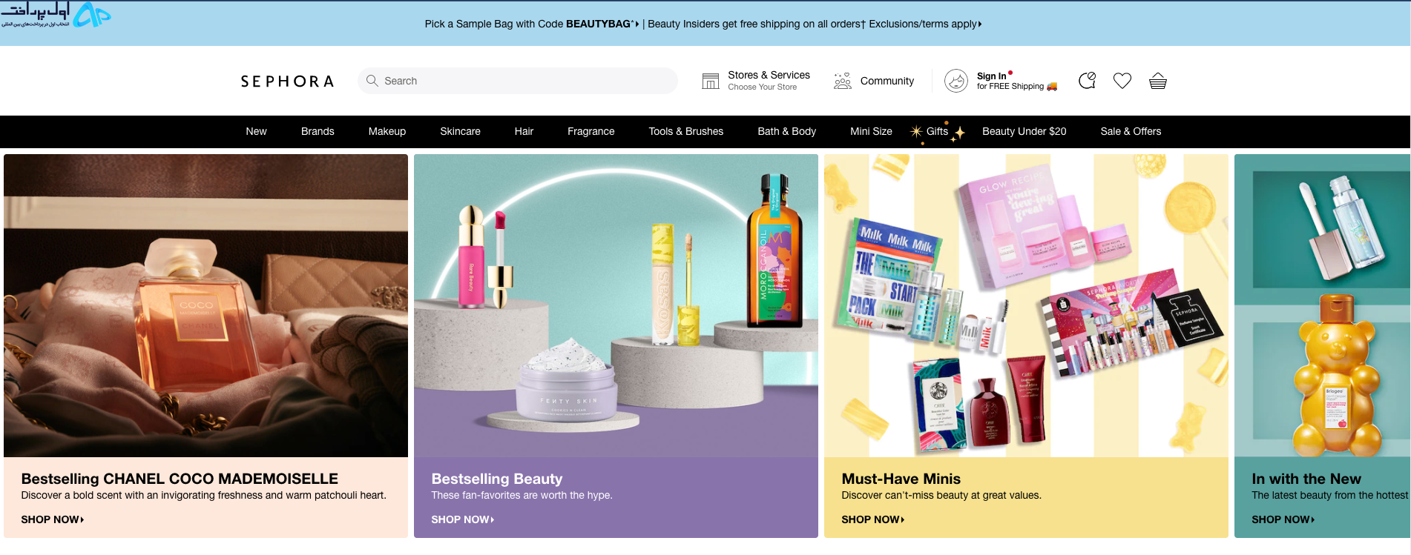Viewport: 1411px width, 555px height.
Task: Click the BEAUTYBAG sample bag promo link
Action: click(x=532, y=24)
